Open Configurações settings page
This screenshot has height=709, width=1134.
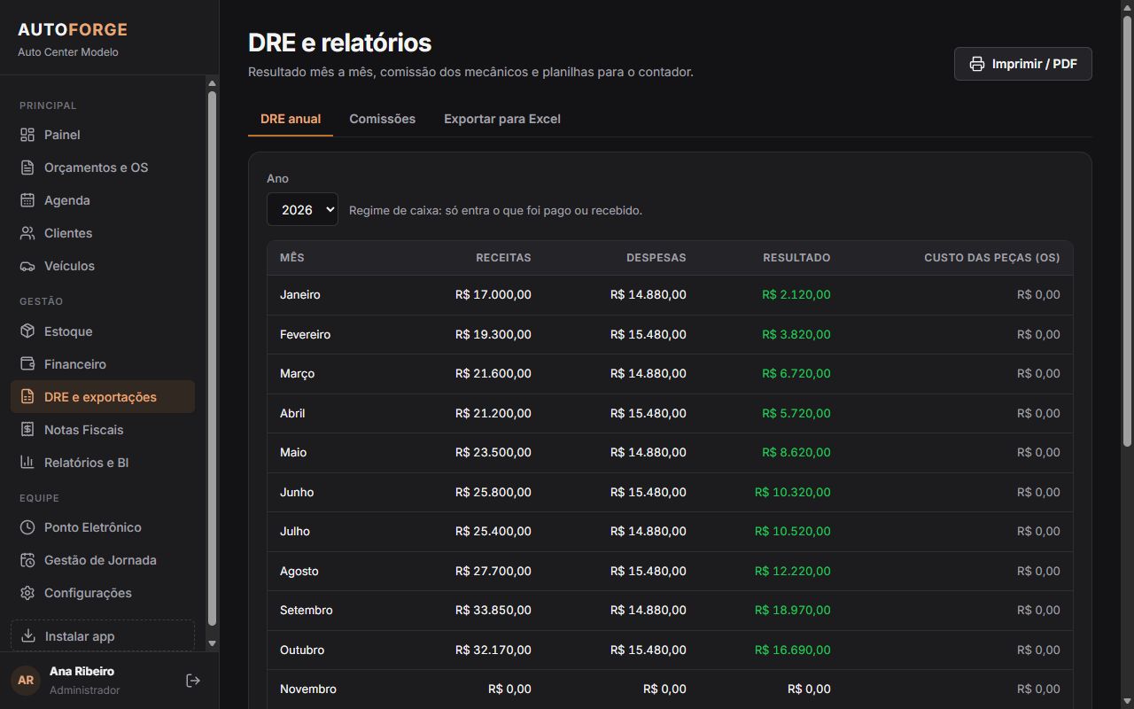click(x=103, y=593)
